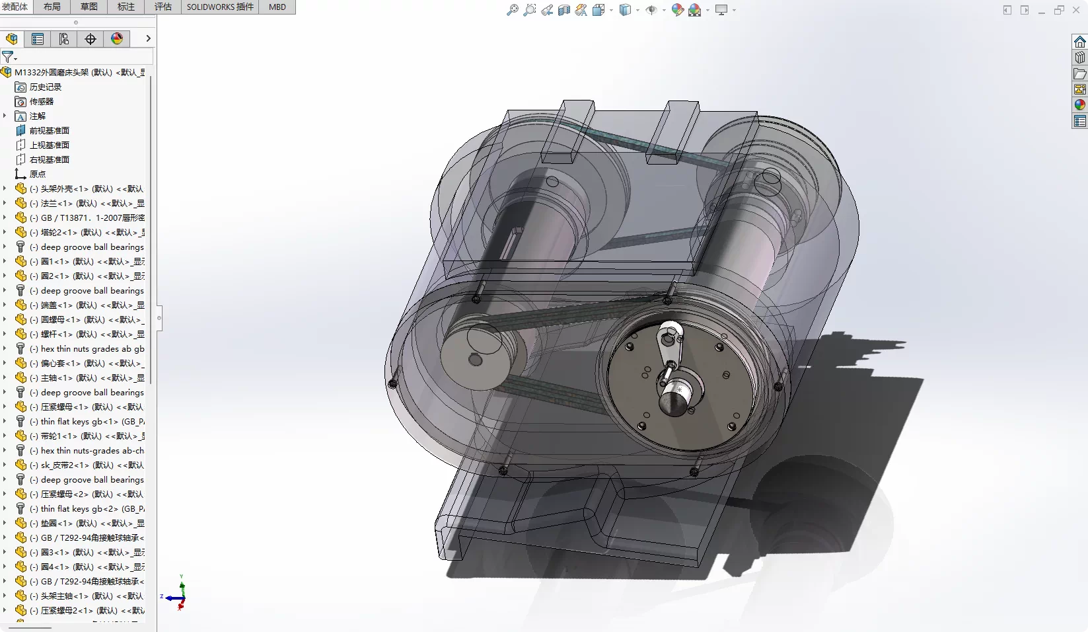This screenshot has height=632, width=1088.
Task: Open the File Explorer task pane icon
Action: pyautogui.click(x=1079, y=73)
